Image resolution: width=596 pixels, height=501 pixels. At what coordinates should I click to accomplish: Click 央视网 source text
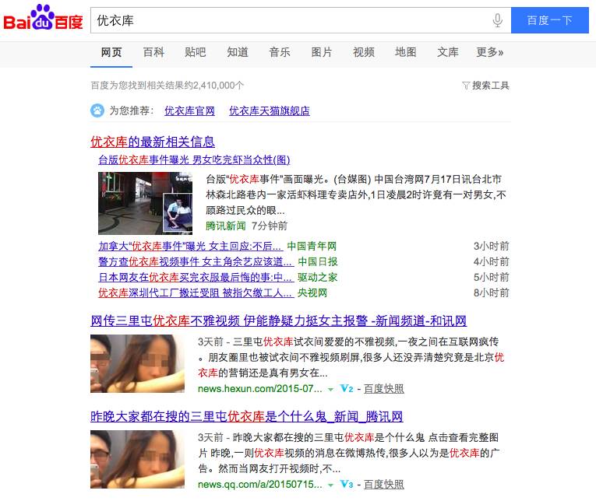coord(312,293)
